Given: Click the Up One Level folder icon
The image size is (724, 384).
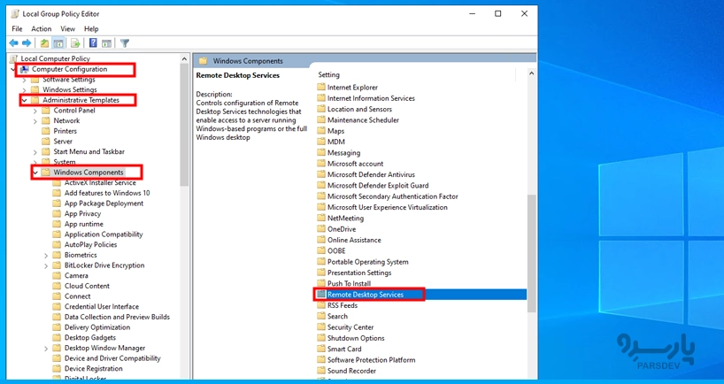Looking at the screenshot, I should (44, 42).
